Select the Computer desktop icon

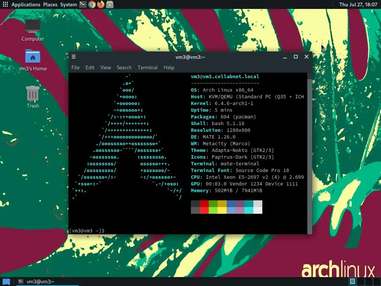[x=33, y=31]
